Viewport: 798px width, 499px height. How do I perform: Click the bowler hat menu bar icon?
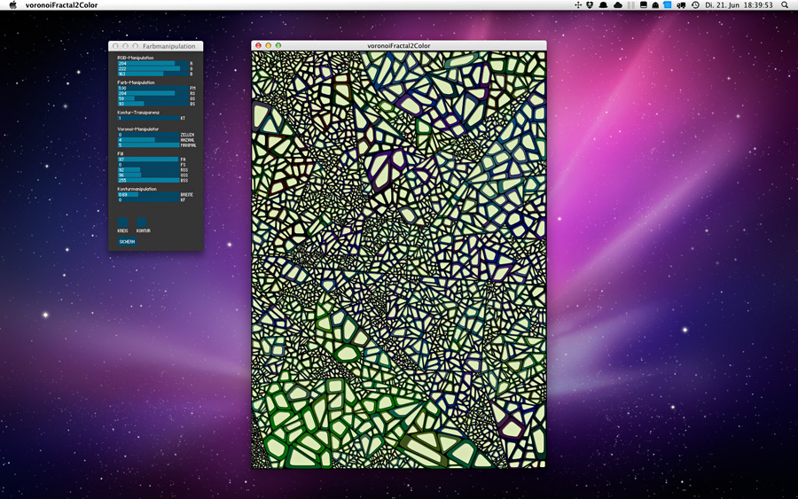(x=604, y=5)
